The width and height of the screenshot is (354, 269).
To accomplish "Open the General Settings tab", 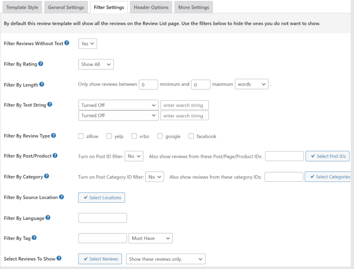I will [x=66, y=7].
